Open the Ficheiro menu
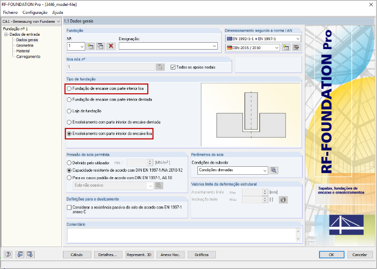The height and width of the screenshot is (269, 377). pos(10,12)
